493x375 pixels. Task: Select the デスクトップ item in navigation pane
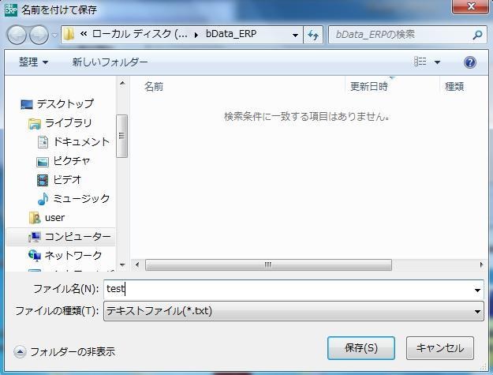coord(65,103)
